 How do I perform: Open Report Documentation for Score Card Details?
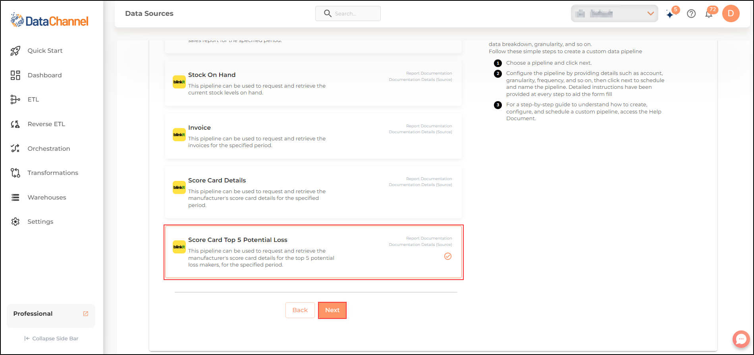429,179
